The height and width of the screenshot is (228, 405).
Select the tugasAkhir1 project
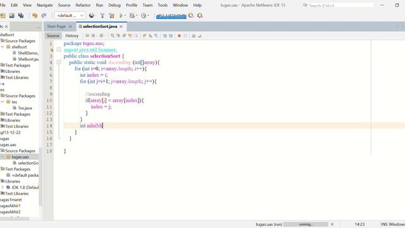point(10,206)
